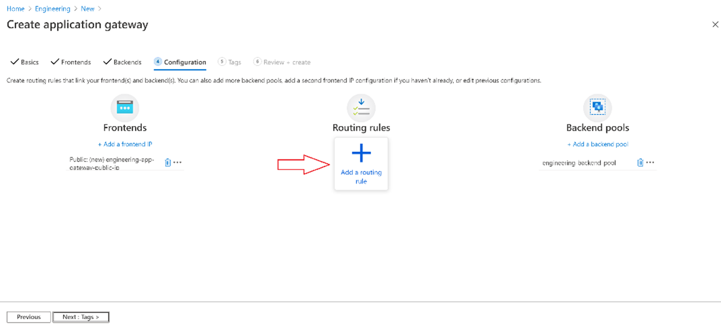Switch to the Basics tab
The height and width of the screenshot is (331, 721).
pyautogui.click(x=25, y=62)
